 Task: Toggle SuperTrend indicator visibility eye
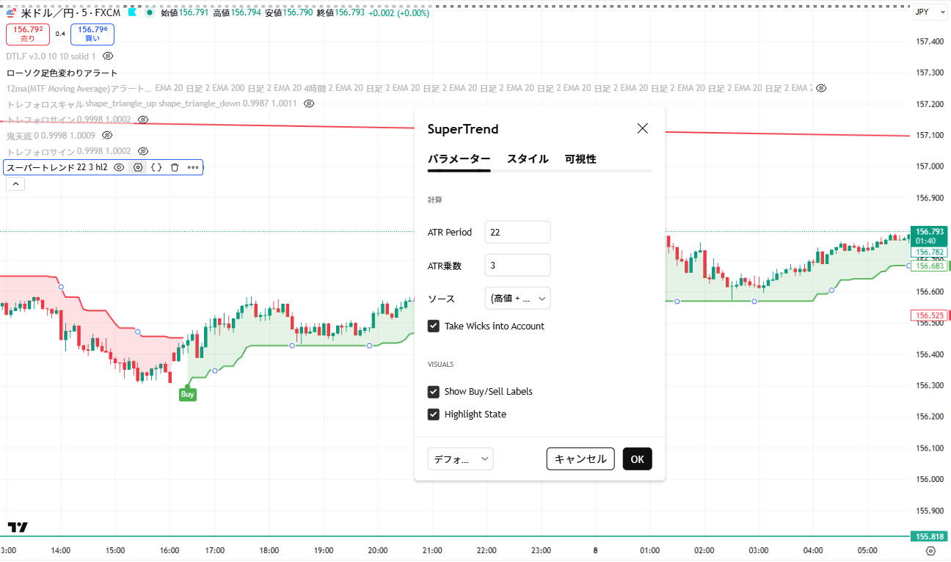(x=119, y=167)
